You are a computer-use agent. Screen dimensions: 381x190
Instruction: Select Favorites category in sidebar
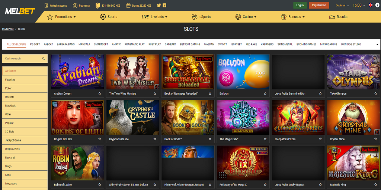click(25, 79)
